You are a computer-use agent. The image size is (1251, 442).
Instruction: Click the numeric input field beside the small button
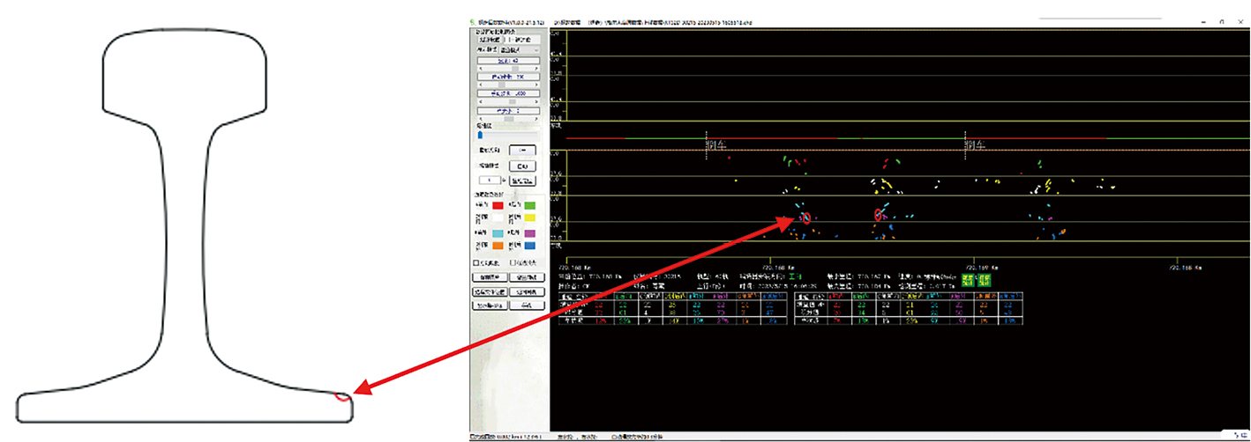[x=489, y=180]
